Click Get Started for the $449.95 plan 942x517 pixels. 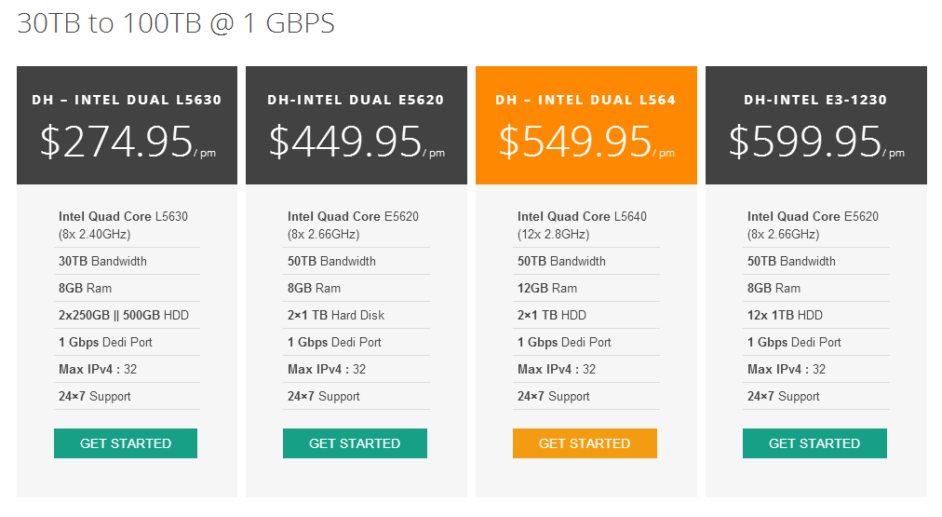355,443
